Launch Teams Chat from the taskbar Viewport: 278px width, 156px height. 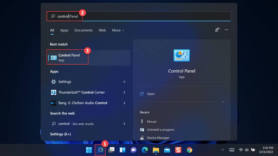pos(133,150)
